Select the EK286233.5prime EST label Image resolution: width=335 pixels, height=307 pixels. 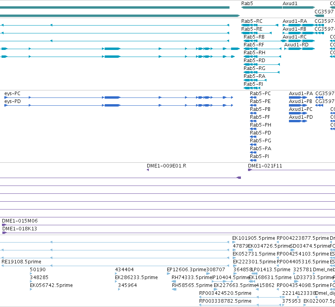(136, 278)
